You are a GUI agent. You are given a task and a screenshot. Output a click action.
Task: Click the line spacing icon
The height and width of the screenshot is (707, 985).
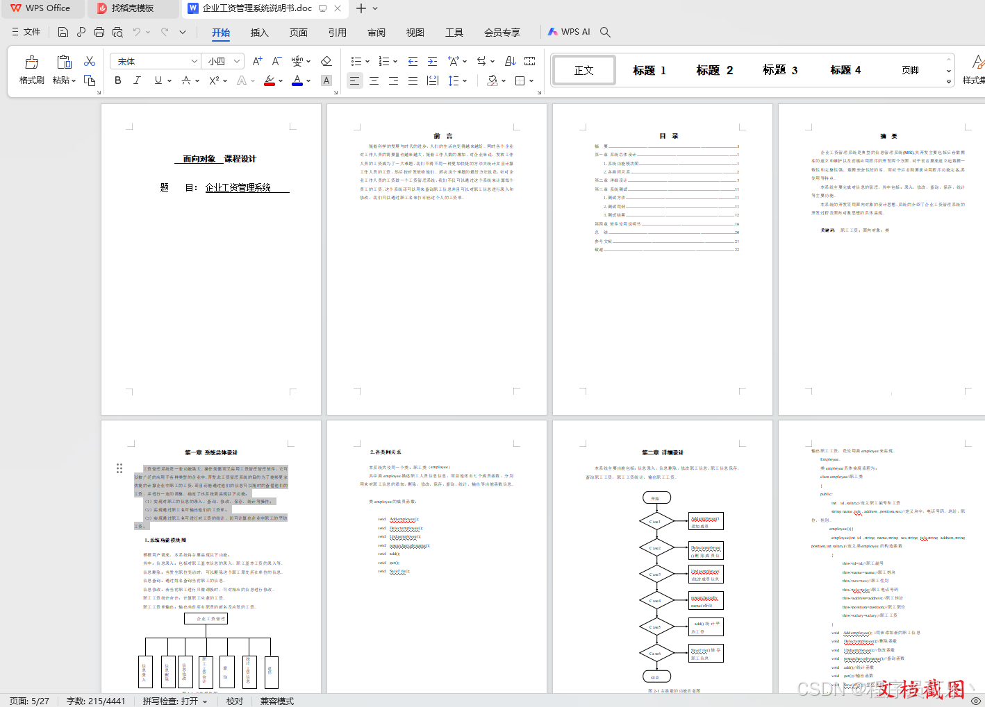pos(454,80)
